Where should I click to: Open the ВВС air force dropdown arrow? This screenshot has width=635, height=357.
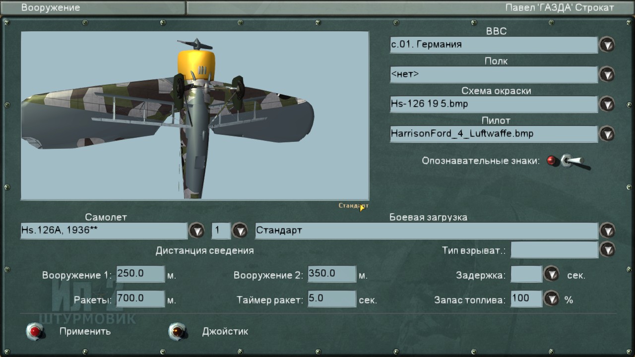tap(607, 45)
